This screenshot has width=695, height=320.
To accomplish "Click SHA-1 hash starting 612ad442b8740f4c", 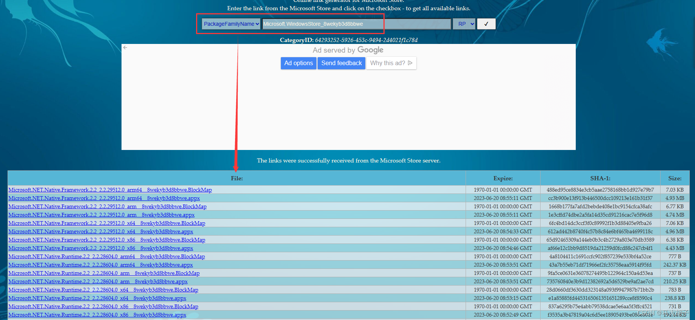I will [600, 231].
